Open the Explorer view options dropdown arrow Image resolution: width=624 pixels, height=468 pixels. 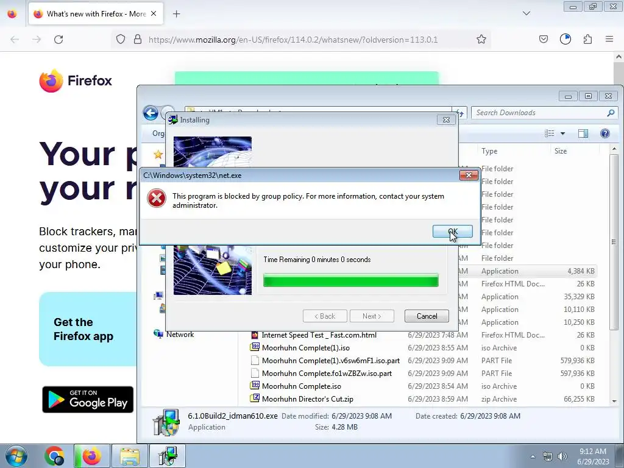(x=562, y=133)
